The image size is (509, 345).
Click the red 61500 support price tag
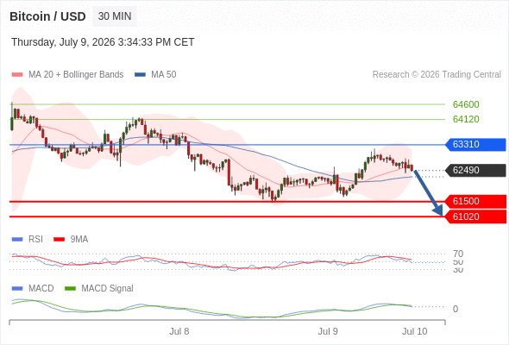475,201
